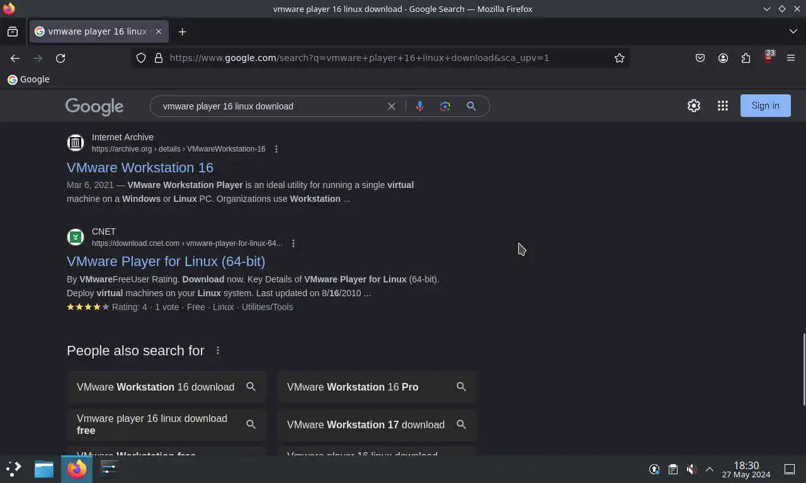Click the Firefox back arrow button

(15, 58)
